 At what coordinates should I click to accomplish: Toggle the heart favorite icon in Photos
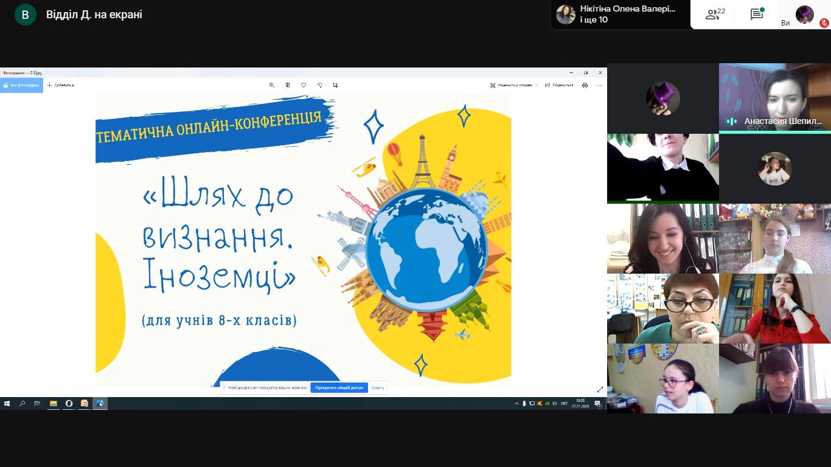(x=304, y=85)
